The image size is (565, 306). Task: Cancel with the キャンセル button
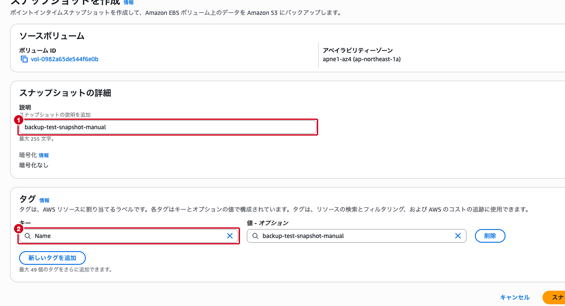(x=515, y=297)
